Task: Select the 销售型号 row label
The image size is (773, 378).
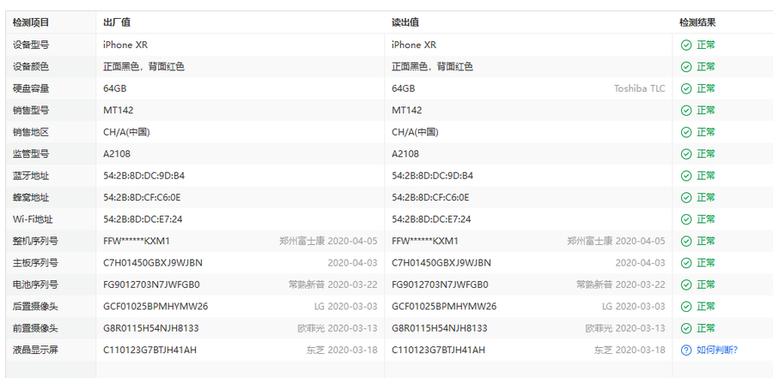Action: (31, 111)
